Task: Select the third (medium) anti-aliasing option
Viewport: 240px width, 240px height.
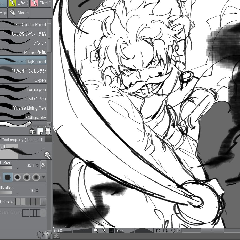Action: pos(27,177)
